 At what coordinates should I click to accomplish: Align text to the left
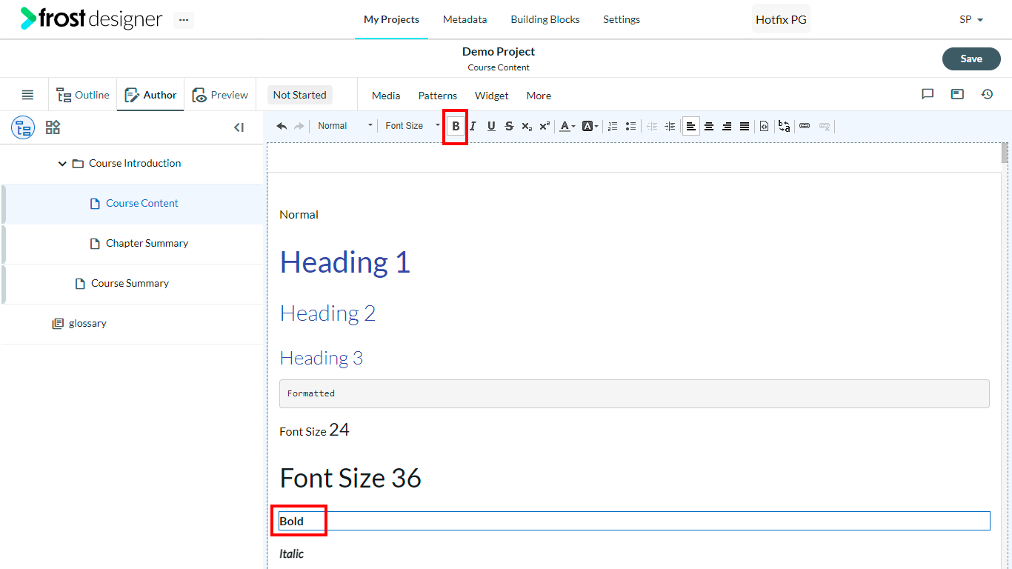pyautogui.click(x=691, y=126)
